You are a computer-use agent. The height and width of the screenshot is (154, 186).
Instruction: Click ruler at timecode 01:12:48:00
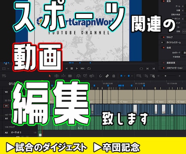(140, 83)
